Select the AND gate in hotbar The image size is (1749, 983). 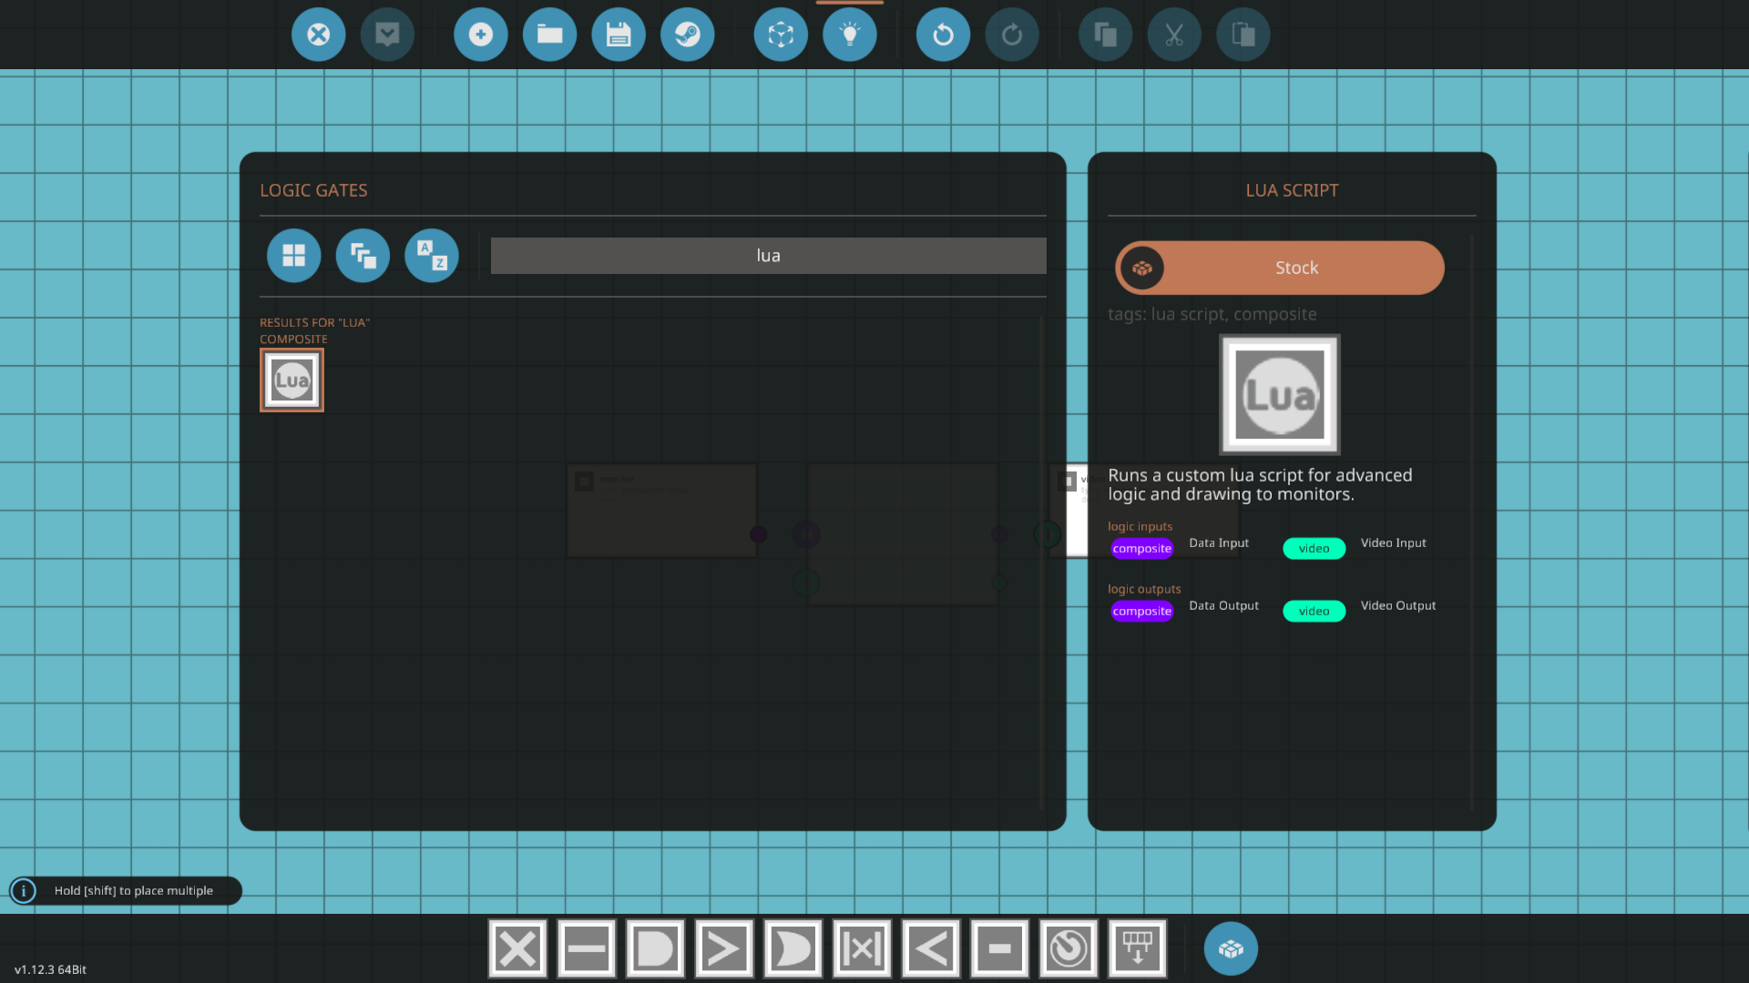click(655, 949)
